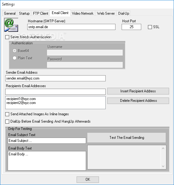The height and width of the screenshot is (185, 174).
Task: Select the Email Client tab
Action: coord(60,13)
